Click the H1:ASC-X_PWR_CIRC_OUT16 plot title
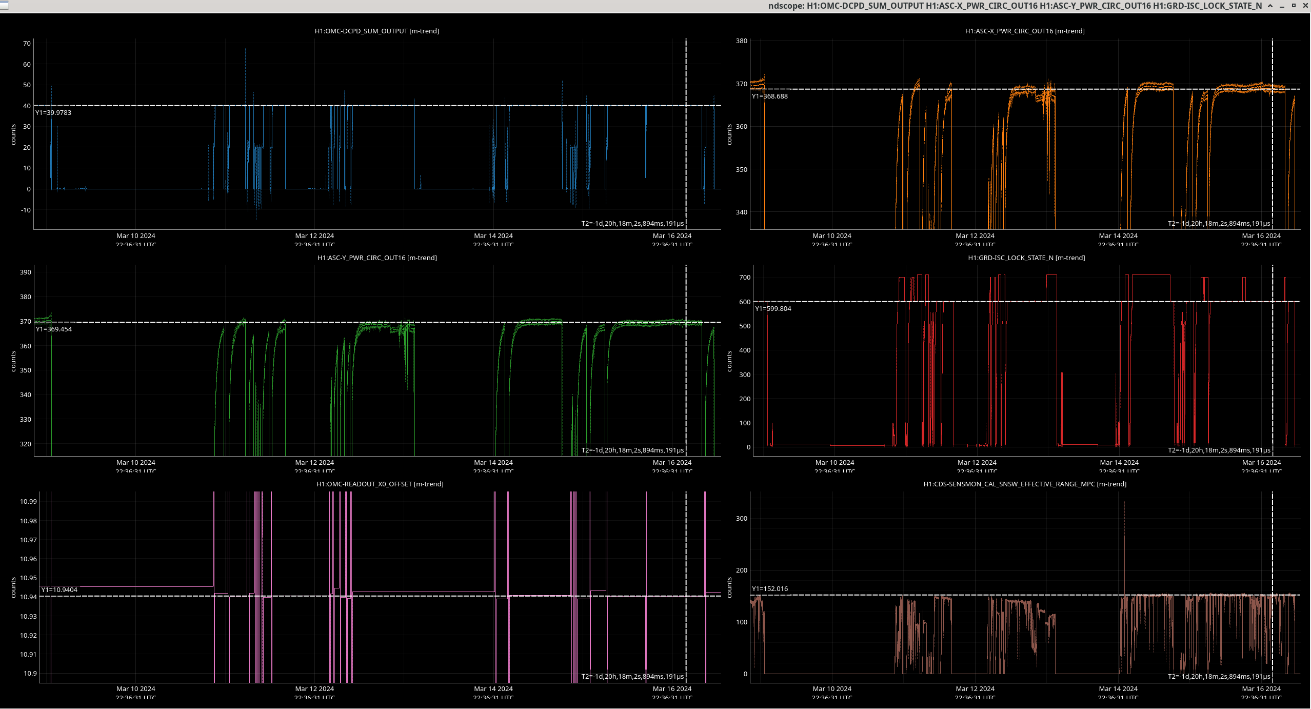Image resolution: width=1311 pixels, height=709 pixels. coord(1024,31)
